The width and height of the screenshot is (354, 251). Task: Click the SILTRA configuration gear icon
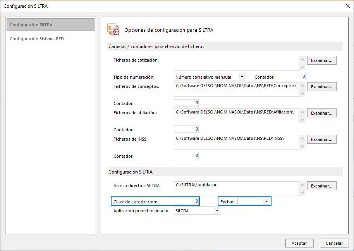click(113, 29)
